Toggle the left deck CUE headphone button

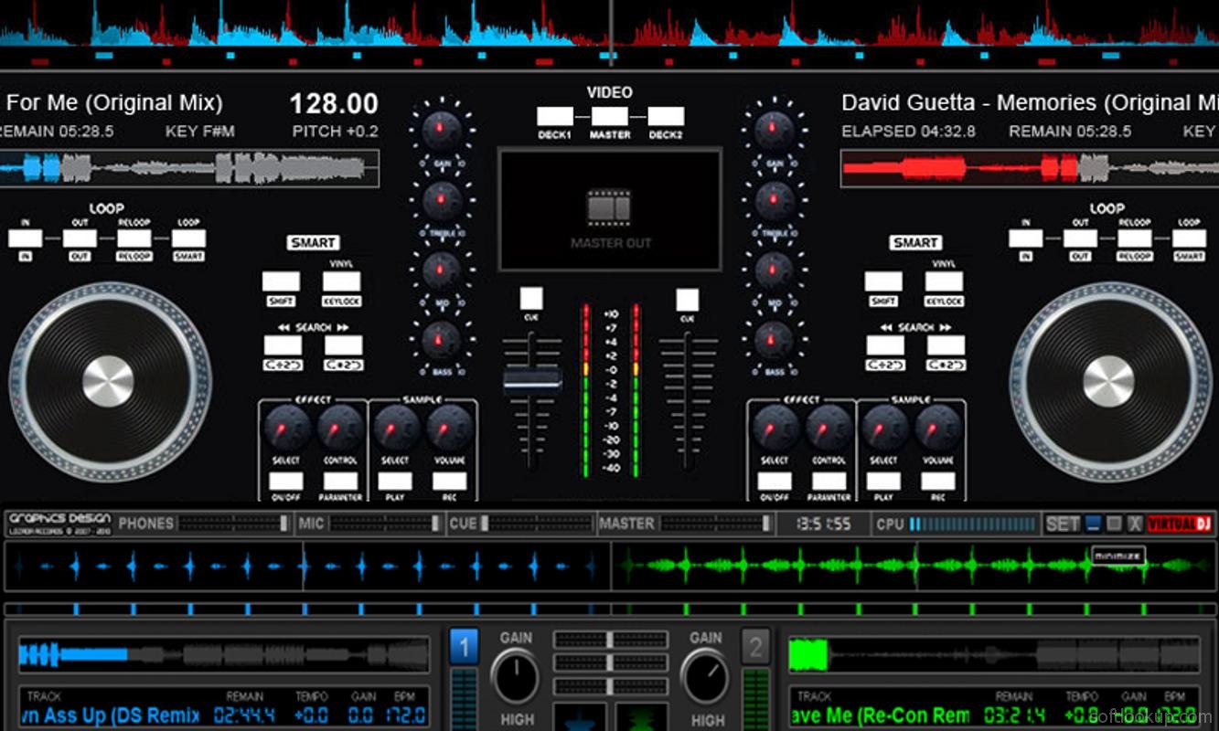coord(531,299)
